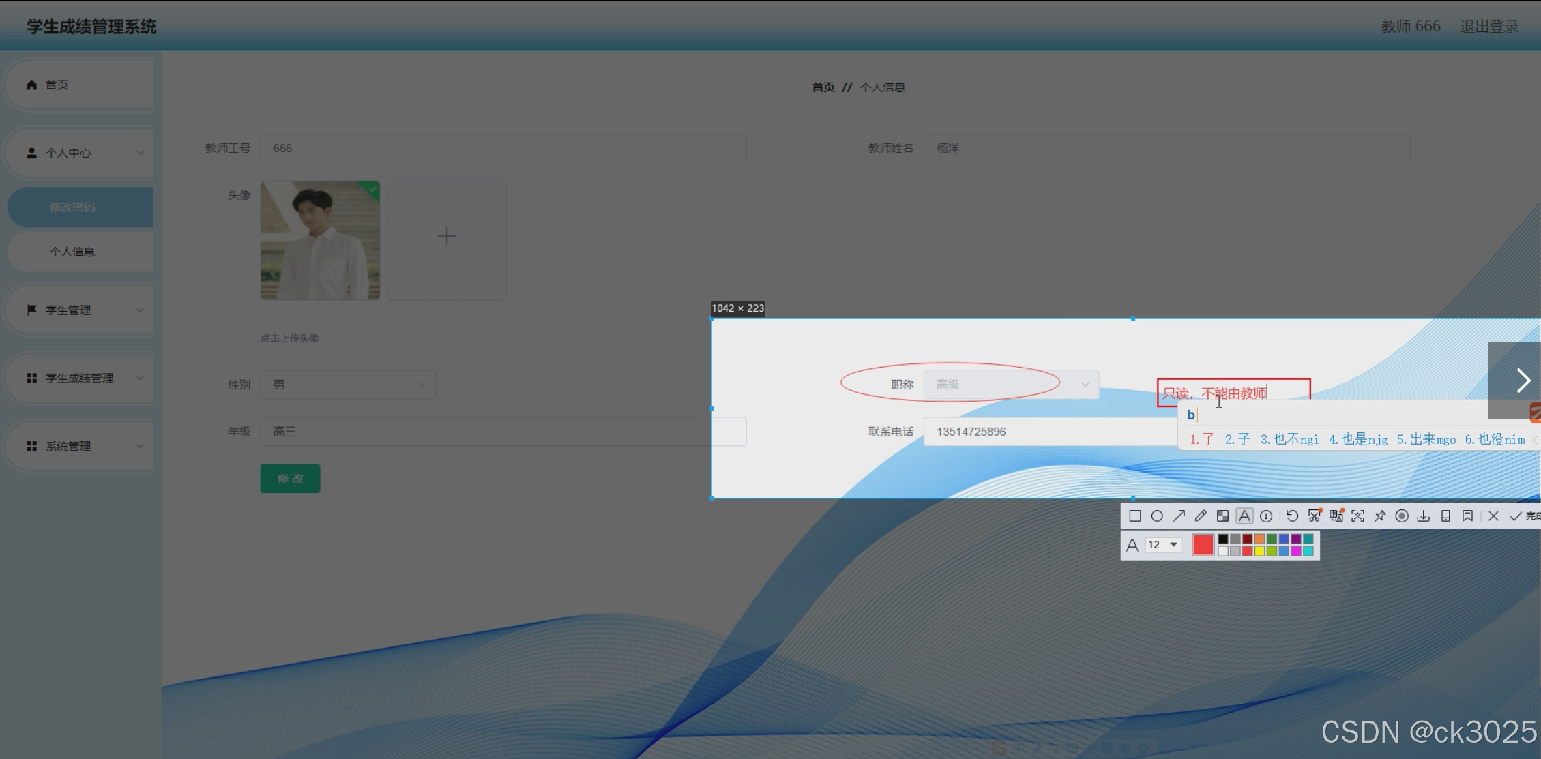Screen dimensions: 1541x759
Task: Open the 性别 gender dropdown
Action: pos(349,385)
